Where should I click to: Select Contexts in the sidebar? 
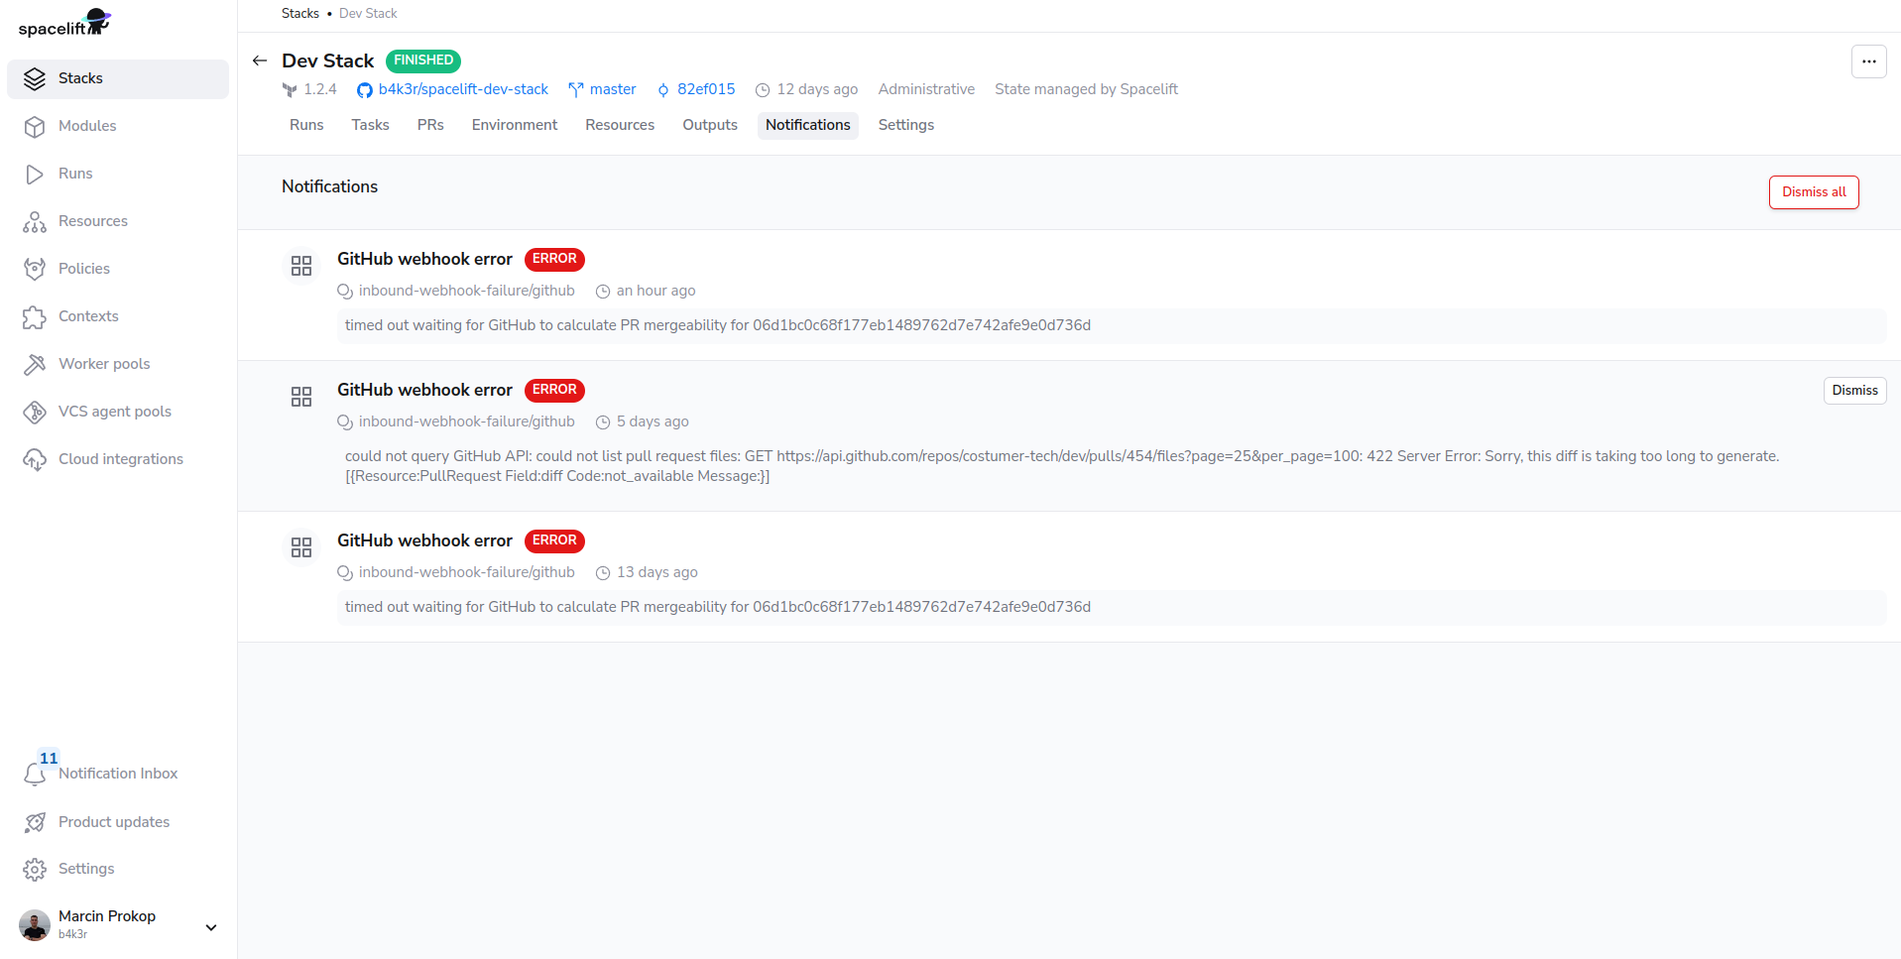point(88,316)
